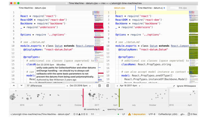209x120 pixels.
Task: Go to commit after Apr 18 2017
Action: click(140, 86)
